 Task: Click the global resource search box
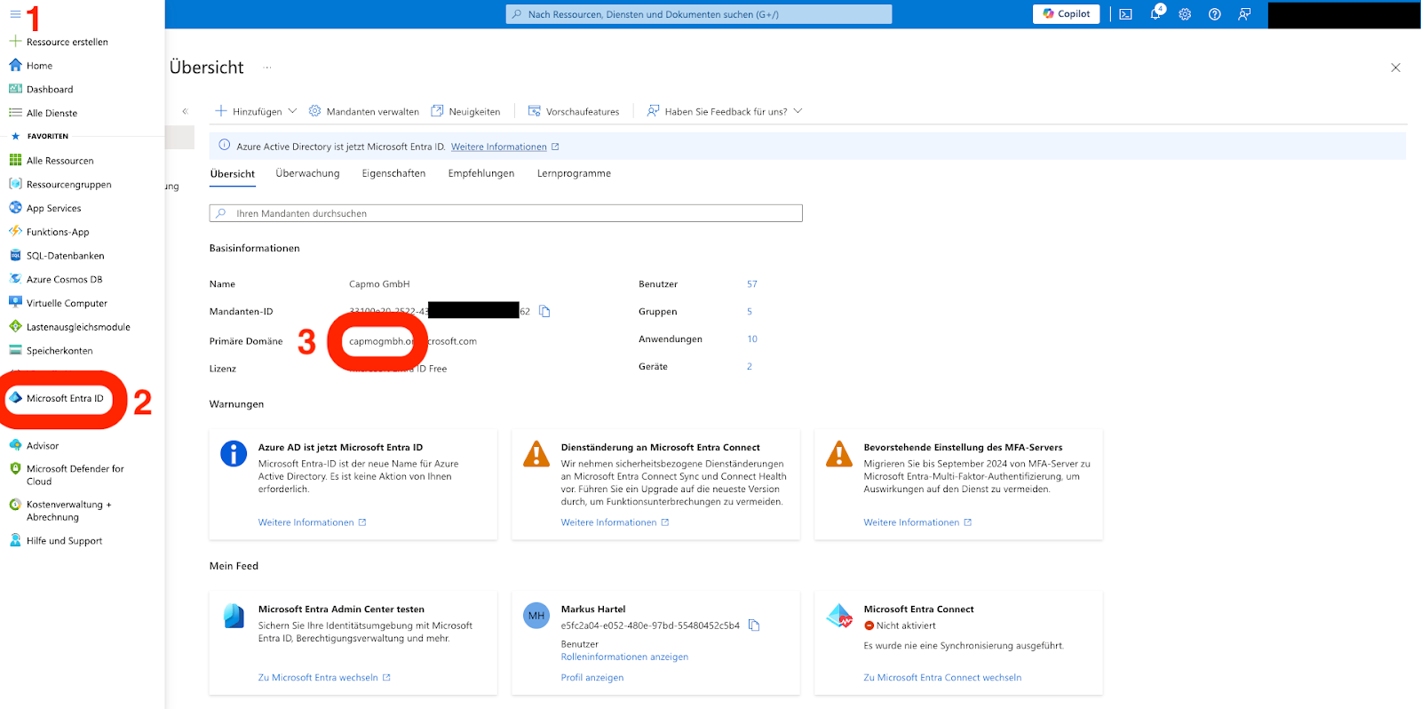pos(699,14)
